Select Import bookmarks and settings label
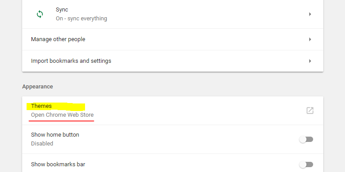 coord(71,61)
